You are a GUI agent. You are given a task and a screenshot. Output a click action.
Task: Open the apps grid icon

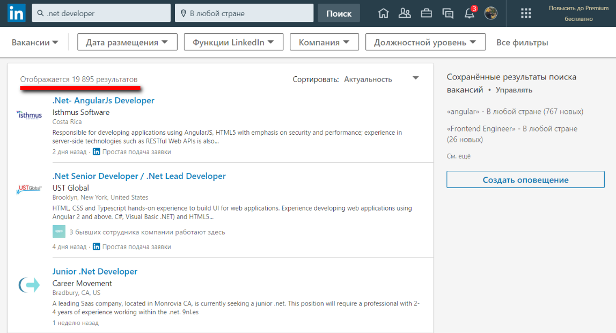pyautogui.click(x=526, y=13)
